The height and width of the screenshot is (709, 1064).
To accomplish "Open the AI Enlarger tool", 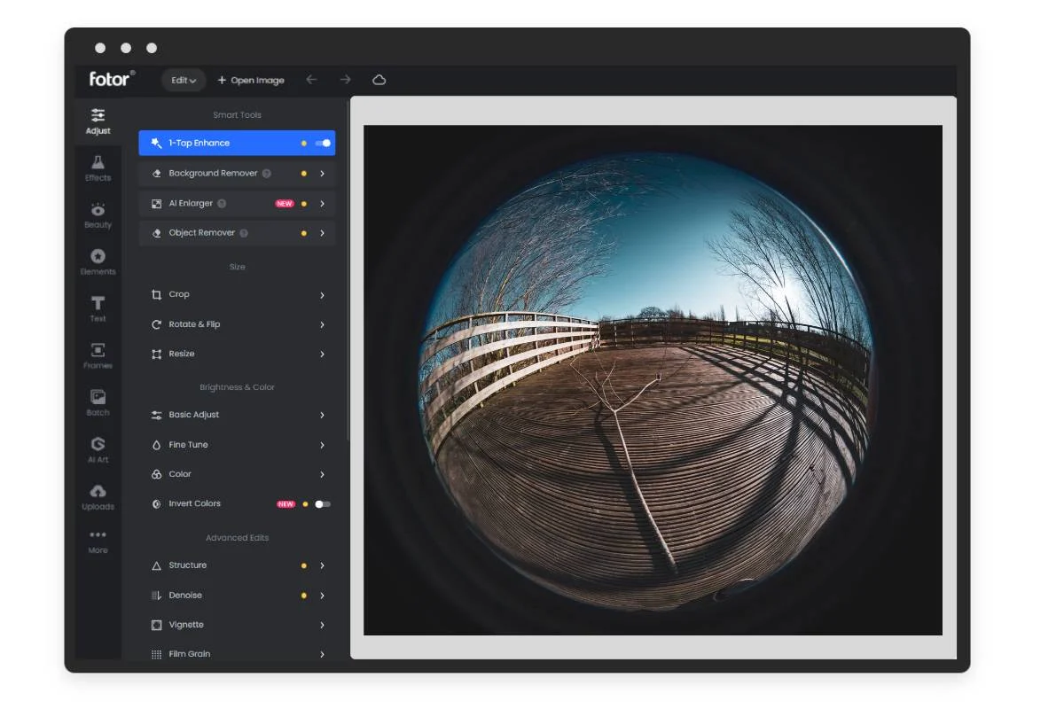I will click(237, 203).
